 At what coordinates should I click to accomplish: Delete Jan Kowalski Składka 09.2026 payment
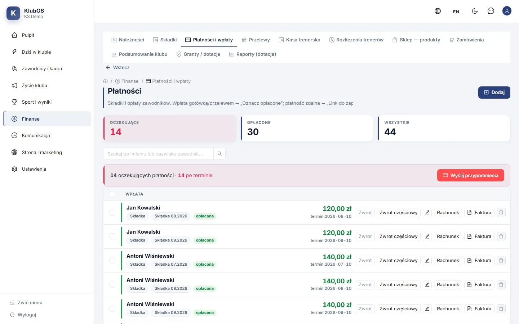pyautogui.click(x=501, y=237)
